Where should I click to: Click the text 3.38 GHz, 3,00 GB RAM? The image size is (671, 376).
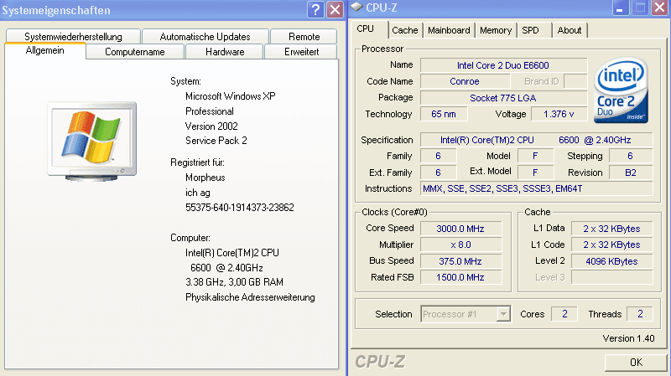(234, 282)
